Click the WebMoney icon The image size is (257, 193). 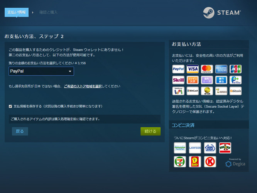click(178, 91)
